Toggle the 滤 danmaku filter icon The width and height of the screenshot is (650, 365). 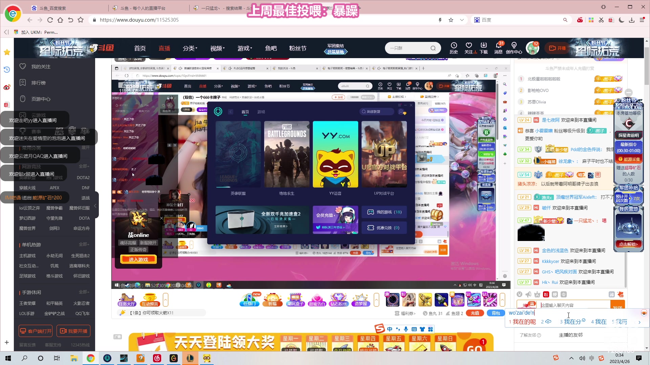pos(612,294)
